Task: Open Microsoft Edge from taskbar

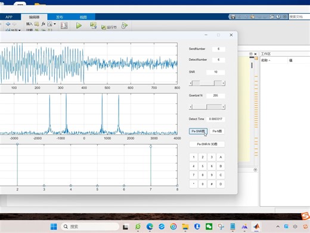Action: click(x=150, y=226)
